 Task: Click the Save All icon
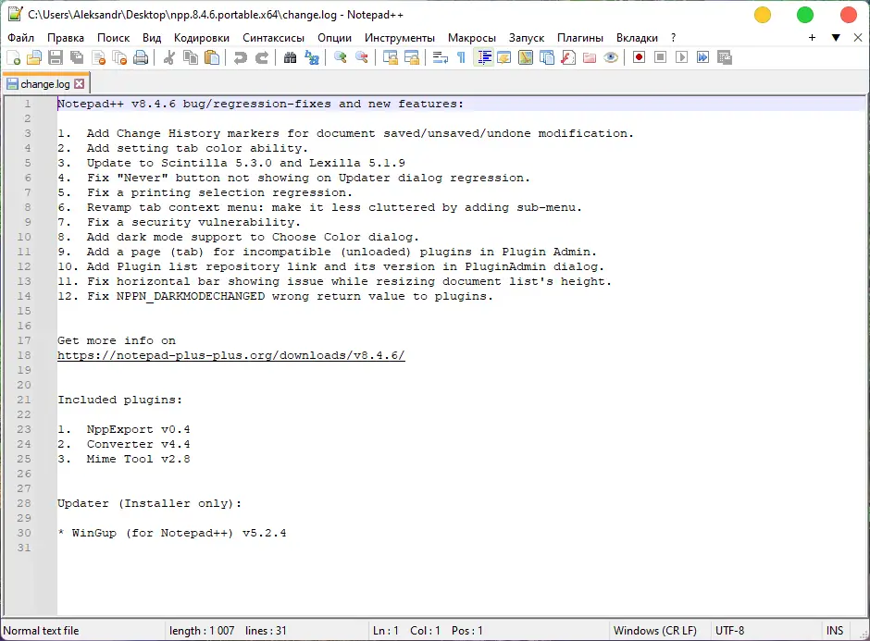77,57
